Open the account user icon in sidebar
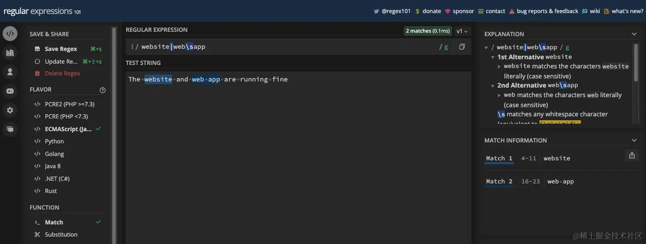Screen dimensions: 646x244 [10, 72]
